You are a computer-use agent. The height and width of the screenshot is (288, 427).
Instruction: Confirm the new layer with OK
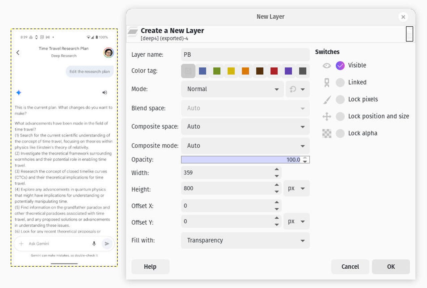391,267
